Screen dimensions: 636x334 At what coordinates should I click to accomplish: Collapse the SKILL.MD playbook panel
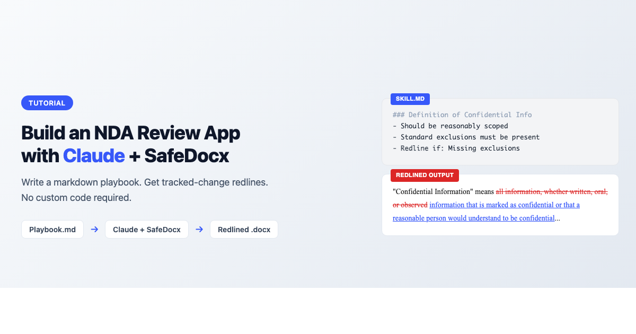coord(500,131)
